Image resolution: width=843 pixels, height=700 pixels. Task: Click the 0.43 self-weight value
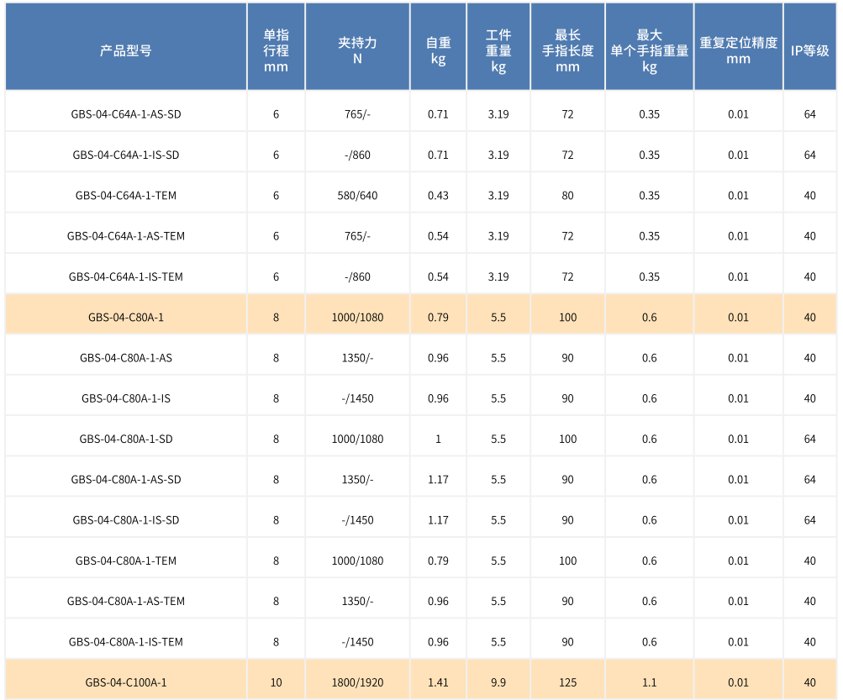438,196
